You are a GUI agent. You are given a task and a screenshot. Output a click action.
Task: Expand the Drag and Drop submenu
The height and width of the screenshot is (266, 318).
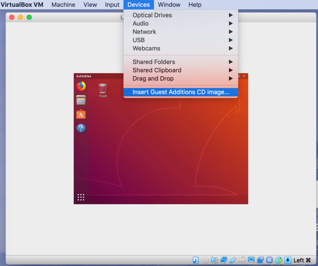[181, 78]
